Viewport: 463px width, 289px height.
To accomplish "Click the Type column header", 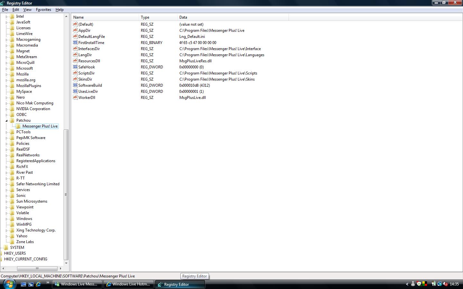I will [158, 17].
